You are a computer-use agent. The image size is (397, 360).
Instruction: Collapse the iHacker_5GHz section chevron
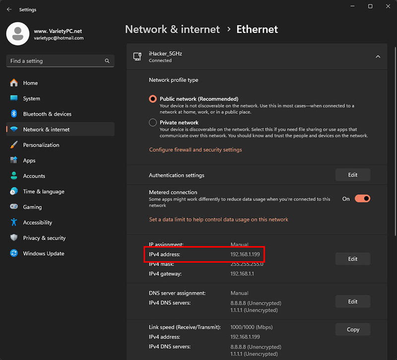point(378,57)
